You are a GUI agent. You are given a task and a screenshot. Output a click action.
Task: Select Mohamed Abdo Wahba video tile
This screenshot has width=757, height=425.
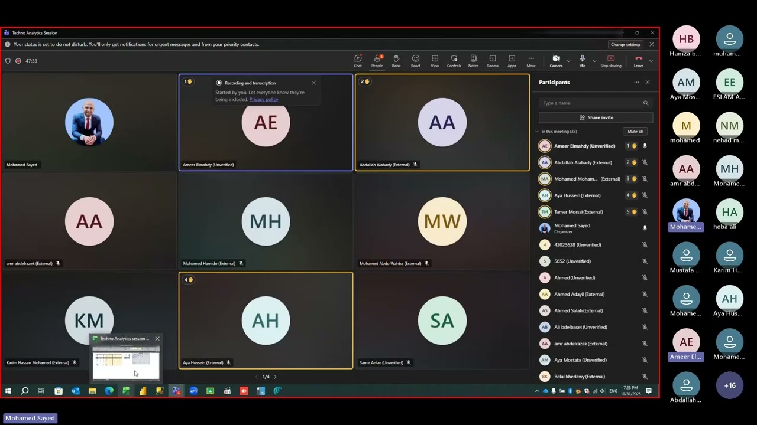click(x=442, y=221)
